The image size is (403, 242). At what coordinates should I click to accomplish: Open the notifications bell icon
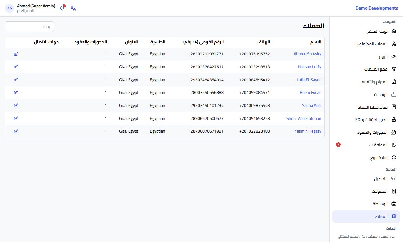[x=63, y=8]
